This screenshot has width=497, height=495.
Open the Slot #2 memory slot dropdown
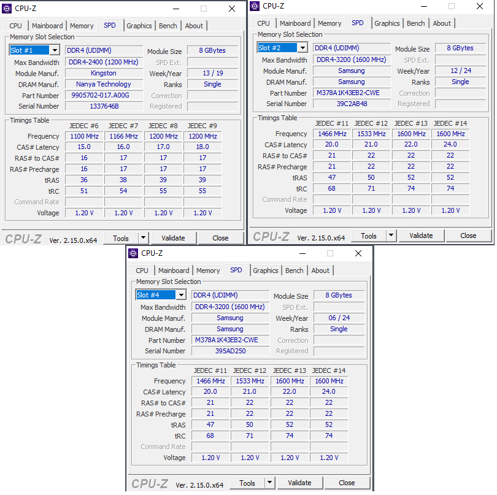click(x=302, y=47)
